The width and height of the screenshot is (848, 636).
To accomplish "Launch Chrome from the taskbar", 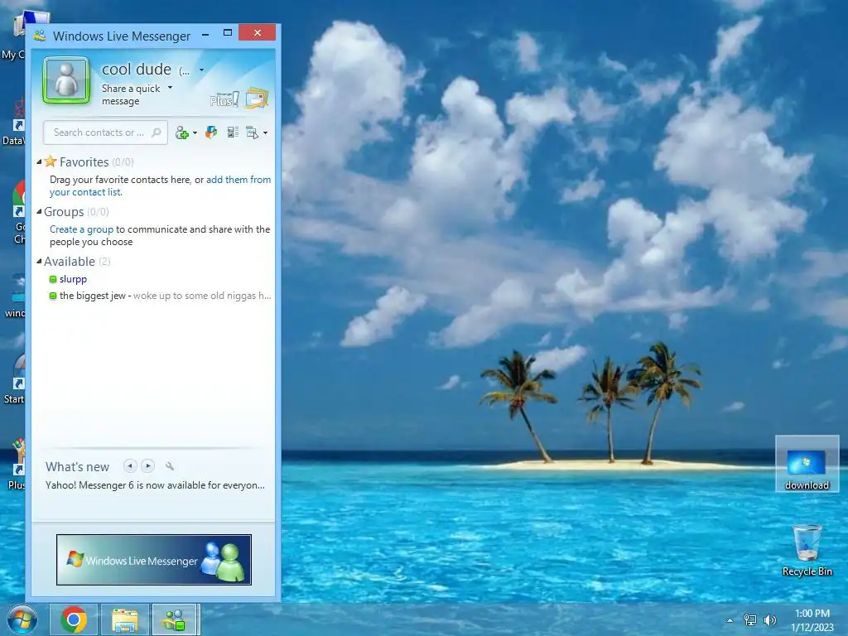I will click(x=74, y=619).
